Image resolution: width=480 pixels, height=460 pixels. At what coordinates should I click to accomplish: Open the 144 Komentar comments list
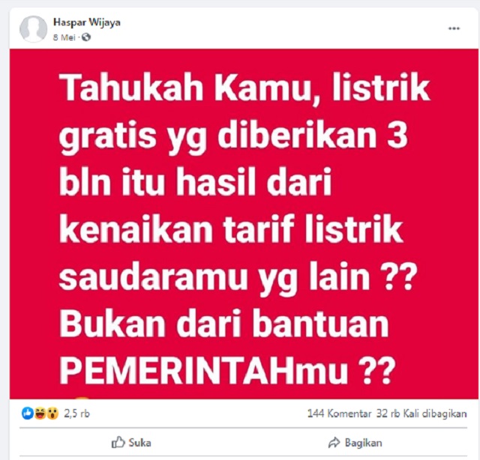[x=339, y=414]
